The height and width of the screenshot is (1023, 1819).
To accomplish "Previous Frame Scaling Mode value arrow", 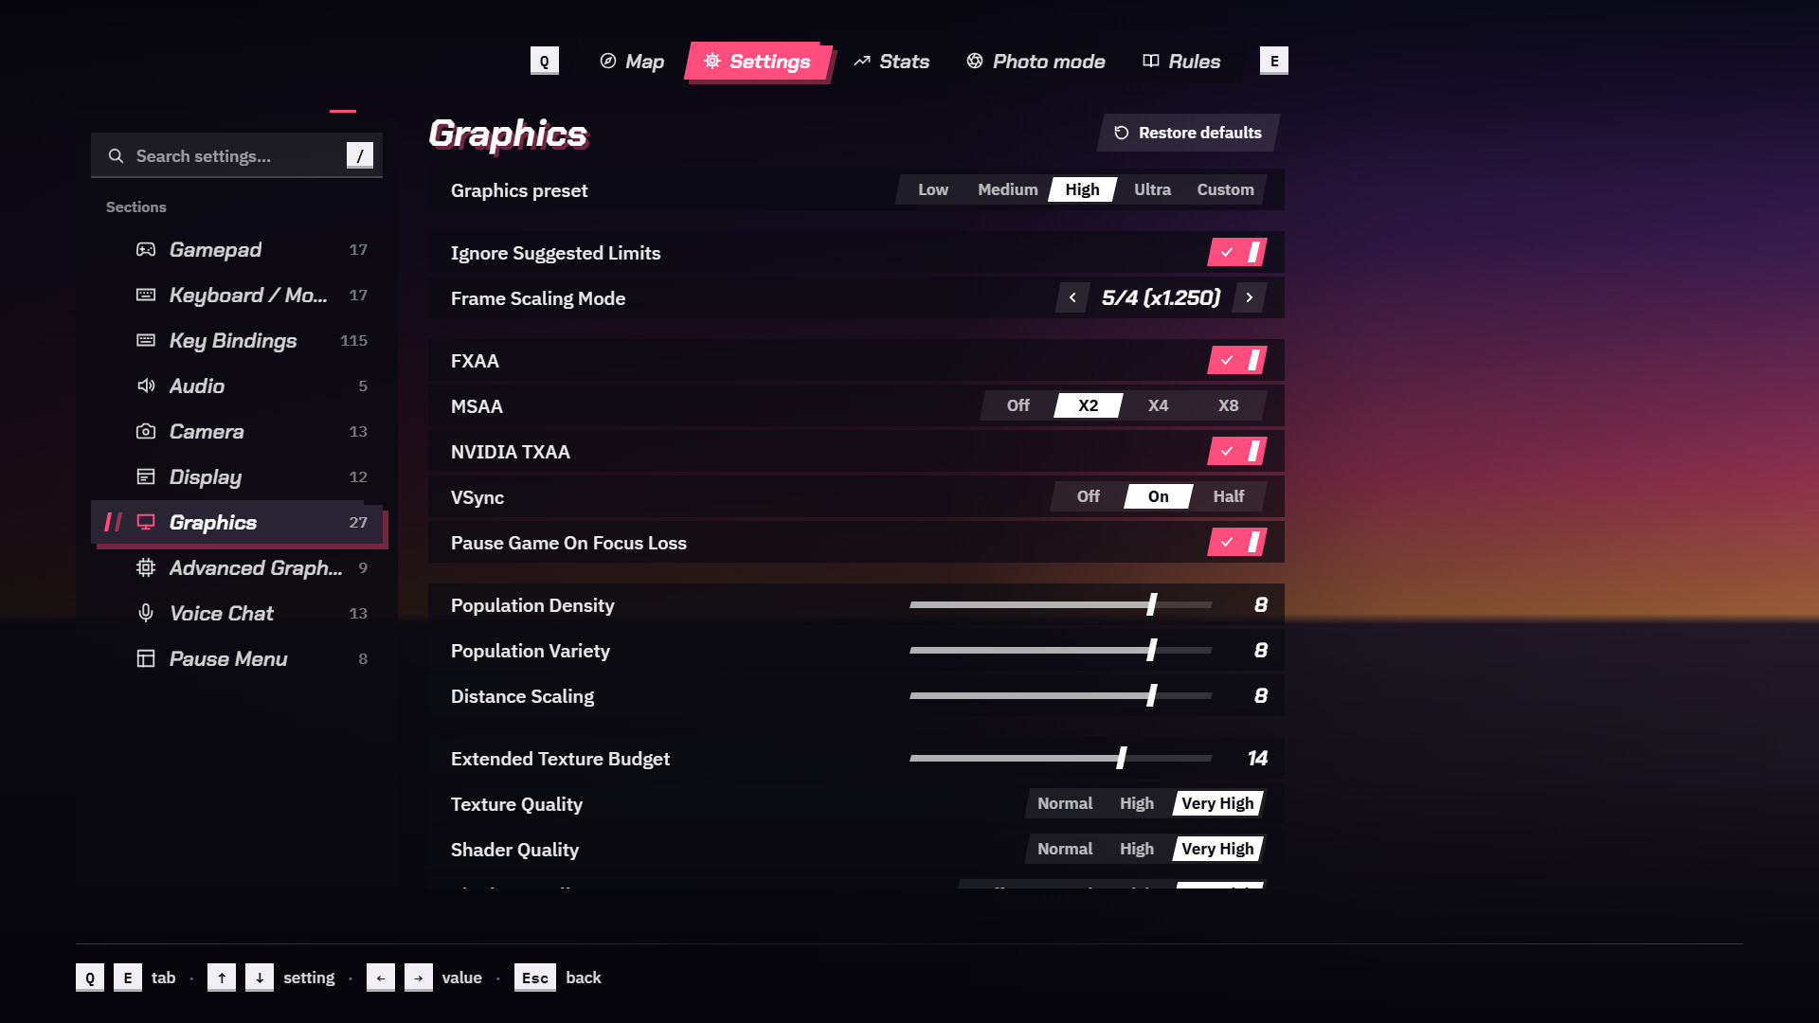I will tap(1072, 297).
